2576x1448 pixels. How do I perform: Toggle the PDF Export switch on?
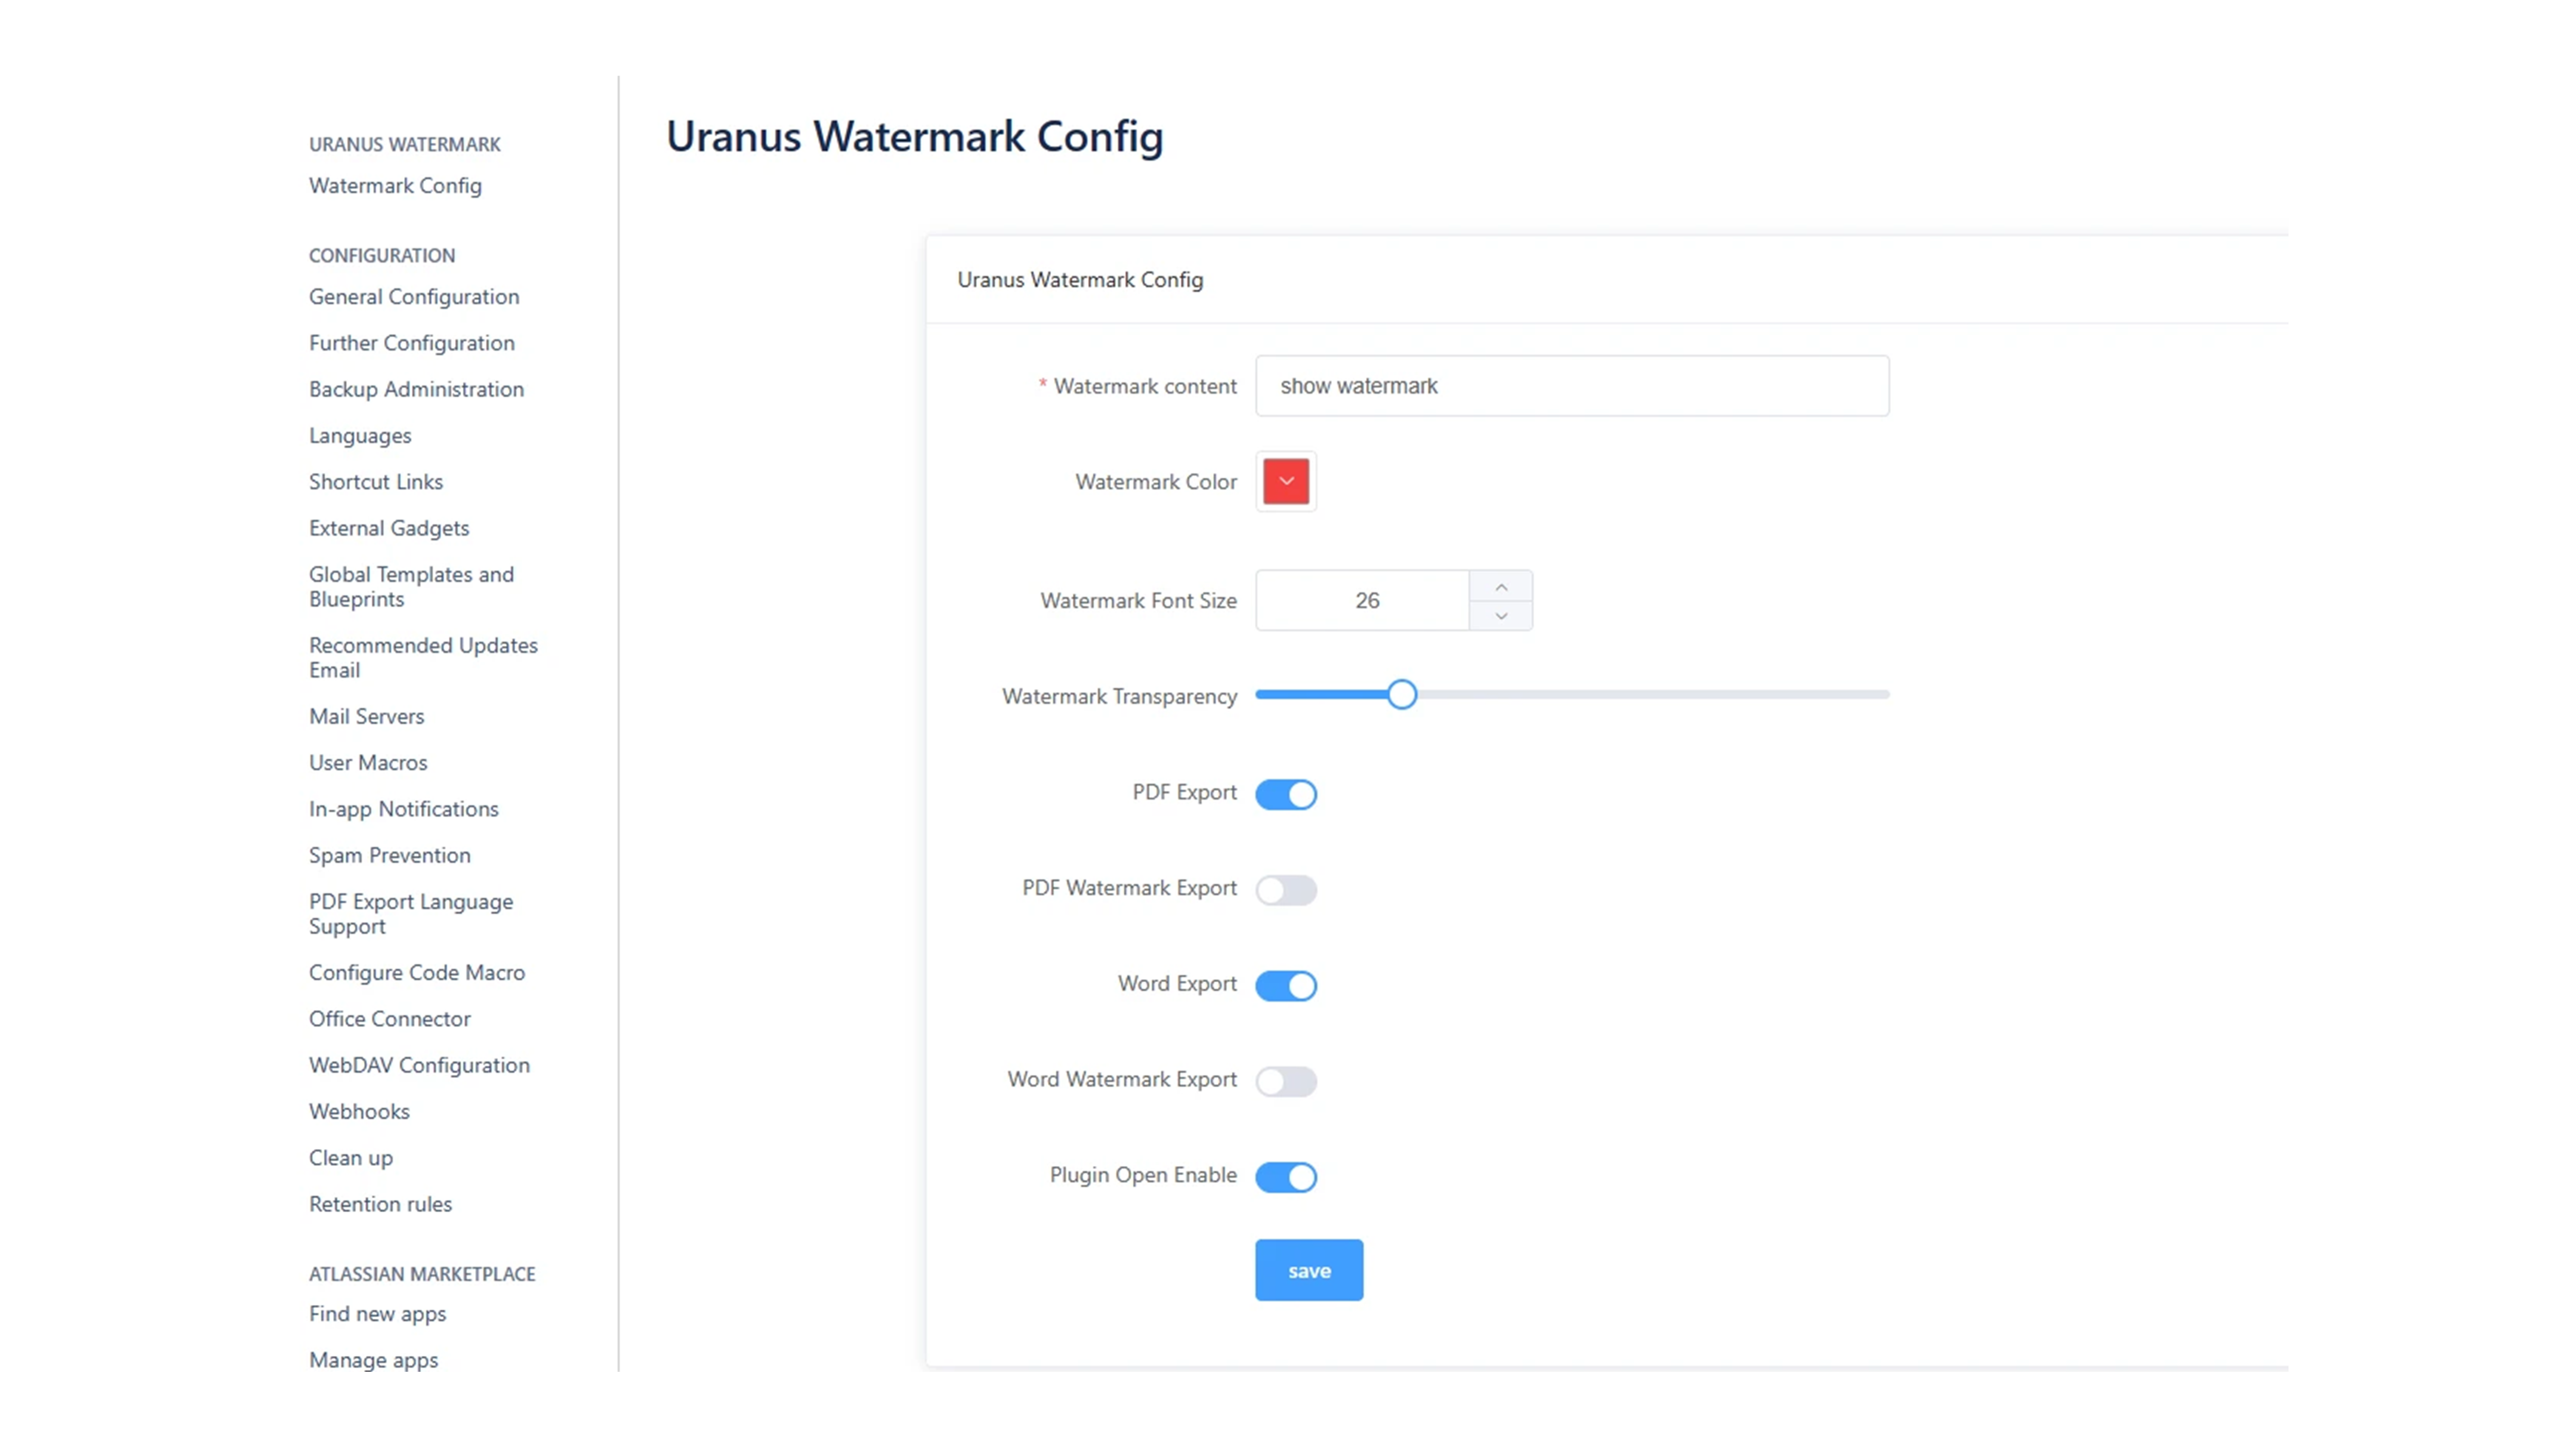(1286, 792)
